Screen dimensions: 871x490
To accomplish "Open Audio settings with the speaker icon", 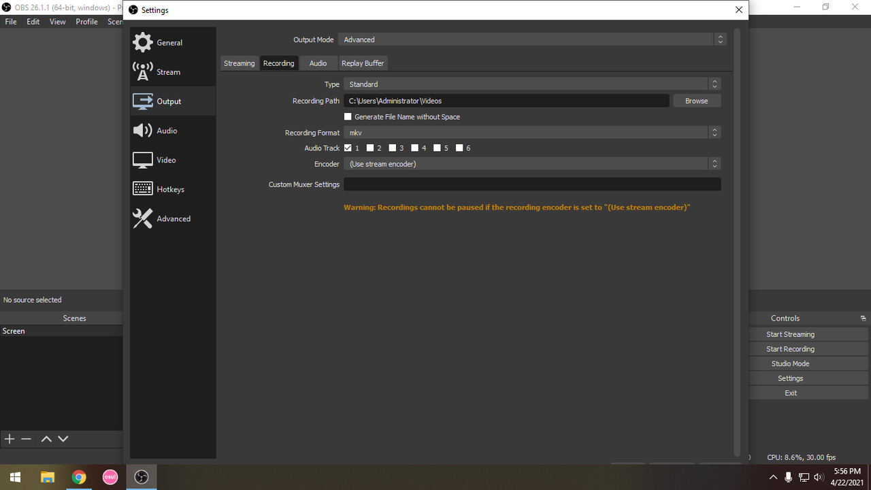I will [143, 130].
